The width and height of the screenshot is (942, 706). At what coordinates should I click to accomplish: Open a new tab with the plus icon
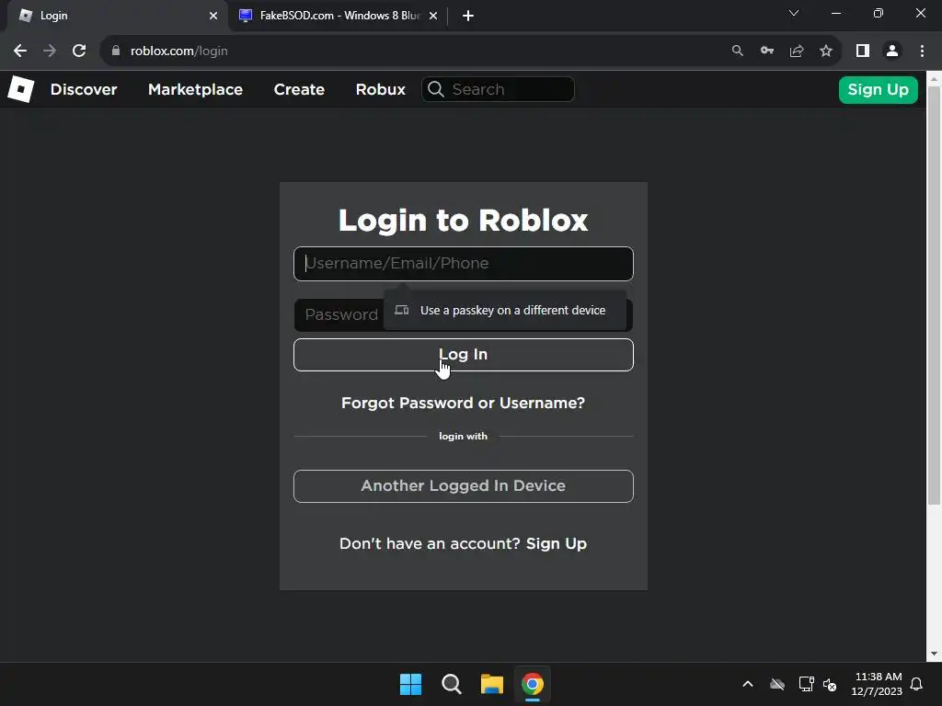click(x=468, y=16)
